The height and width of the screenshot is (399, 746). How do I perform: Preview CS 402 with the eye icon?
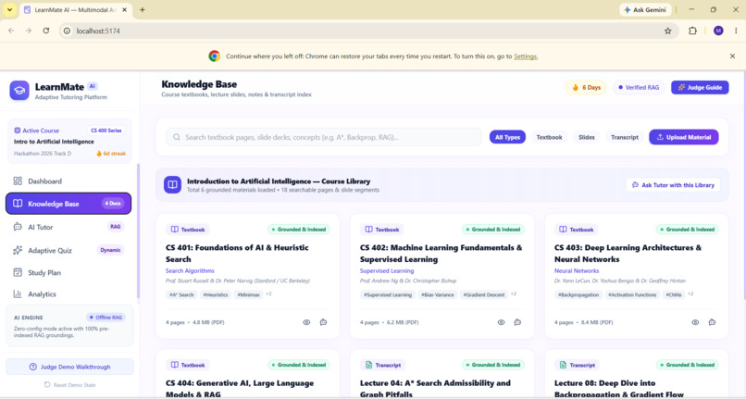click(x=501, y=322)
